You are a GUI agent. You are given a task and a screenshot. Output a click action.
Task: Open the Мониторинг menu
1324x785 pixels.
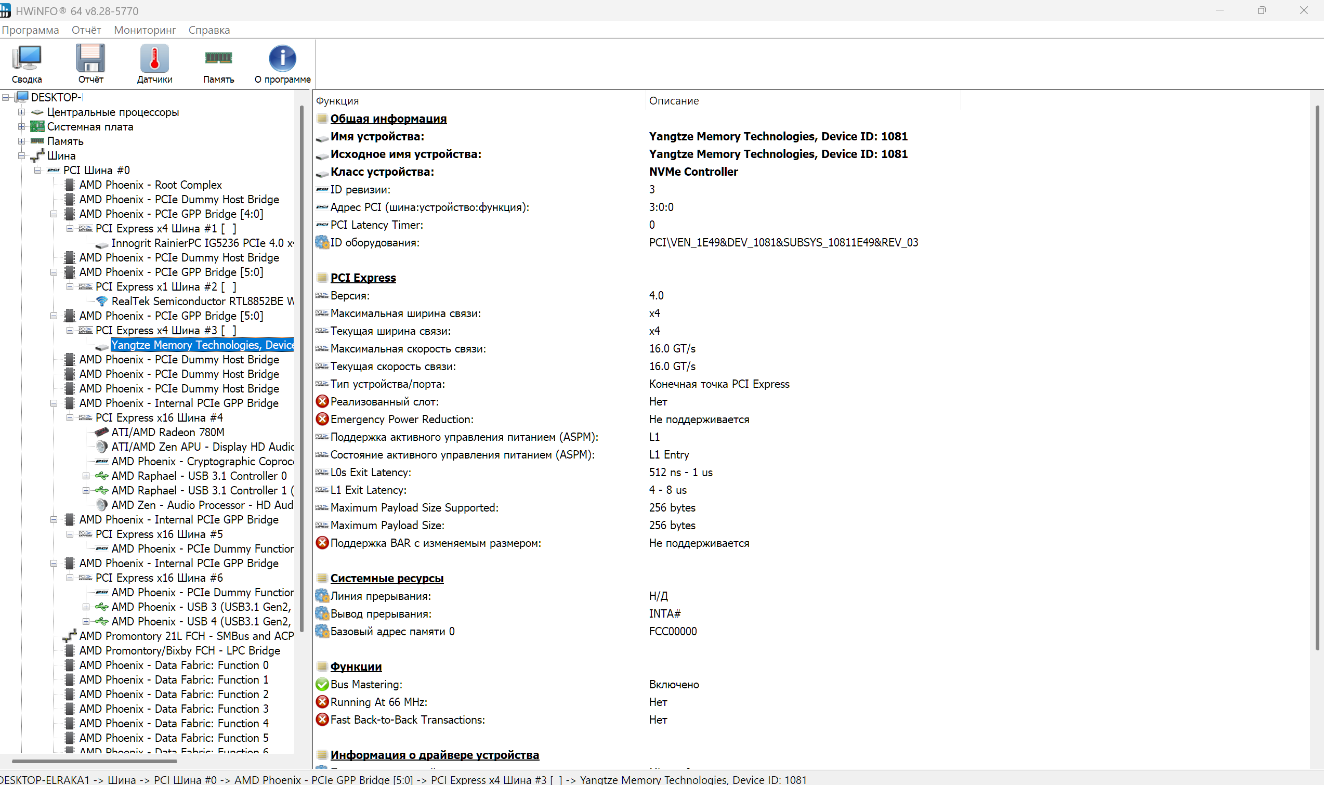point(145,30)
